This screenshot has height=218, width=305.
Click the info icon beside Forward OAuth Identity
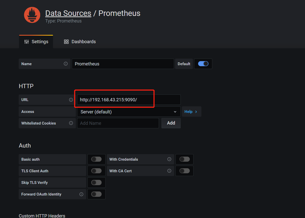[x=81, y=194]
